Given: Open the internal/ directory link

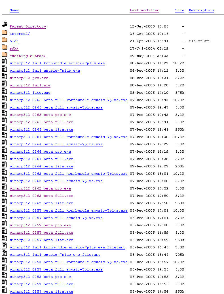Looking at the screenshot, I should point(20,34).
